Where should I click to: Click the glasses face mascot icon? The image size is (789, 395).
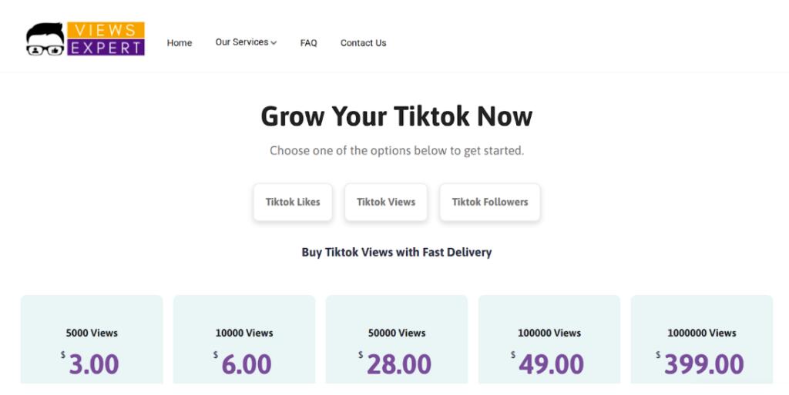[45, 40]
